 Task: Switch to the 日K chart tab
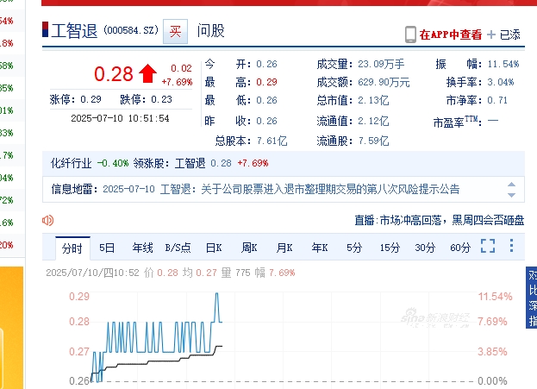[214, 248]
